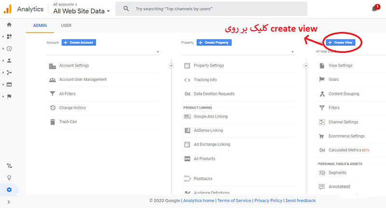Click the Create Property button
The image size is (386, 208).
point(214,42)
